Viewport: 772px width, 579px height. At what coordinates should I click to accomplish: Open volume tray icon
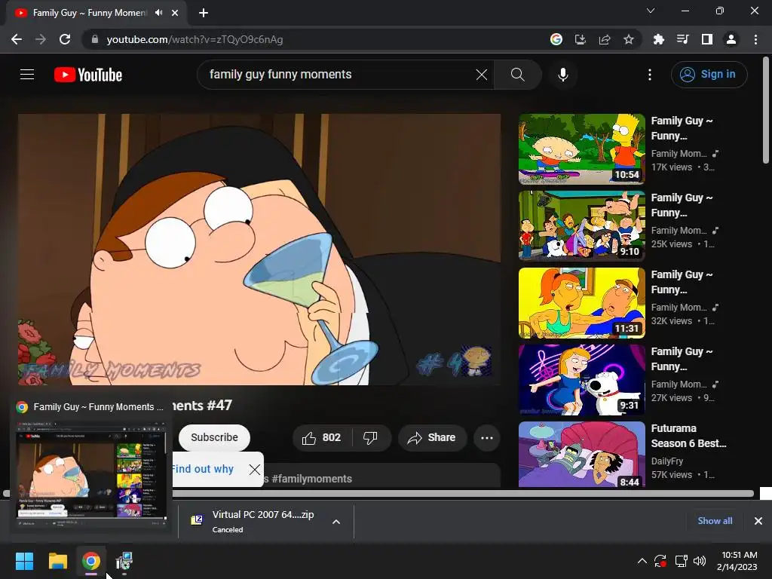pos(699,561)
